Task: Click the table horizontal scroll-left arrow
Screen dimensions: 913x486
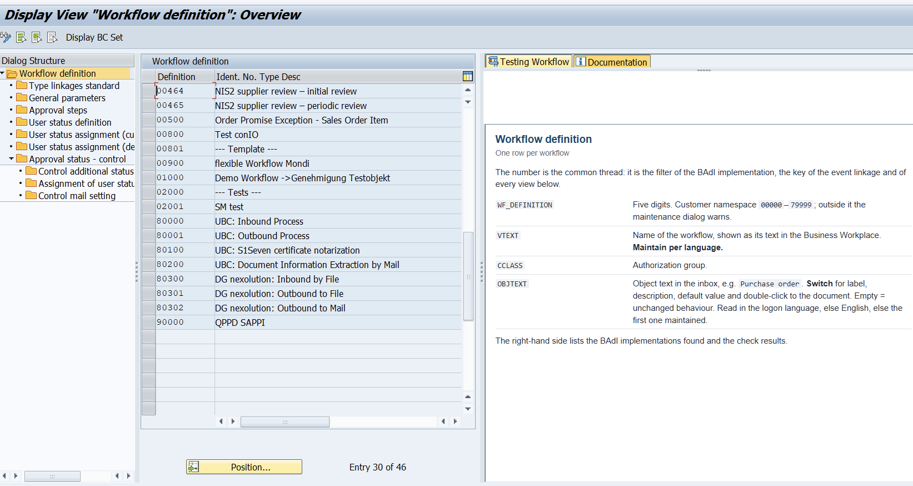Action: click(221, 421)
